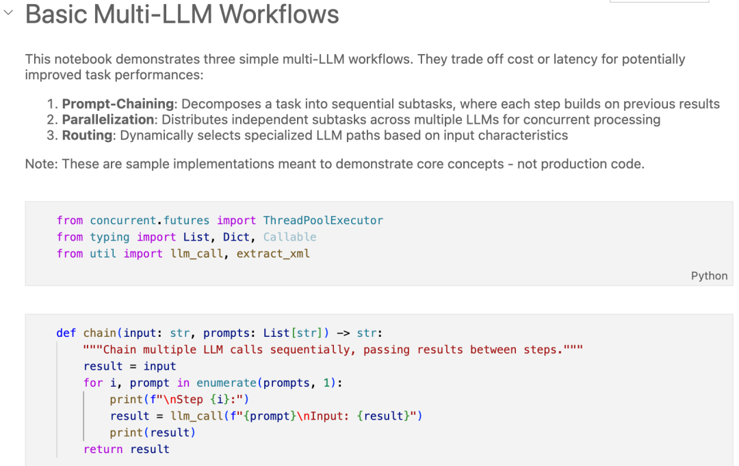Click the 'concurrent.futures' module name
Image resolution: width=739 pixels, height=466 pixels.
point(149,220)
